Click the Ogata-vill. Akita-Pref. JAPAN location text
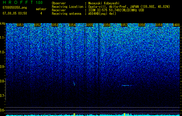This screenshot has width=182, height=116. (x=128, y=7)
